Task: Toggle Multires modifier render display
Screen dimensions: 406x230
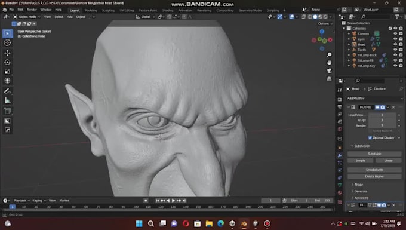Action: (x=383, y=107)
